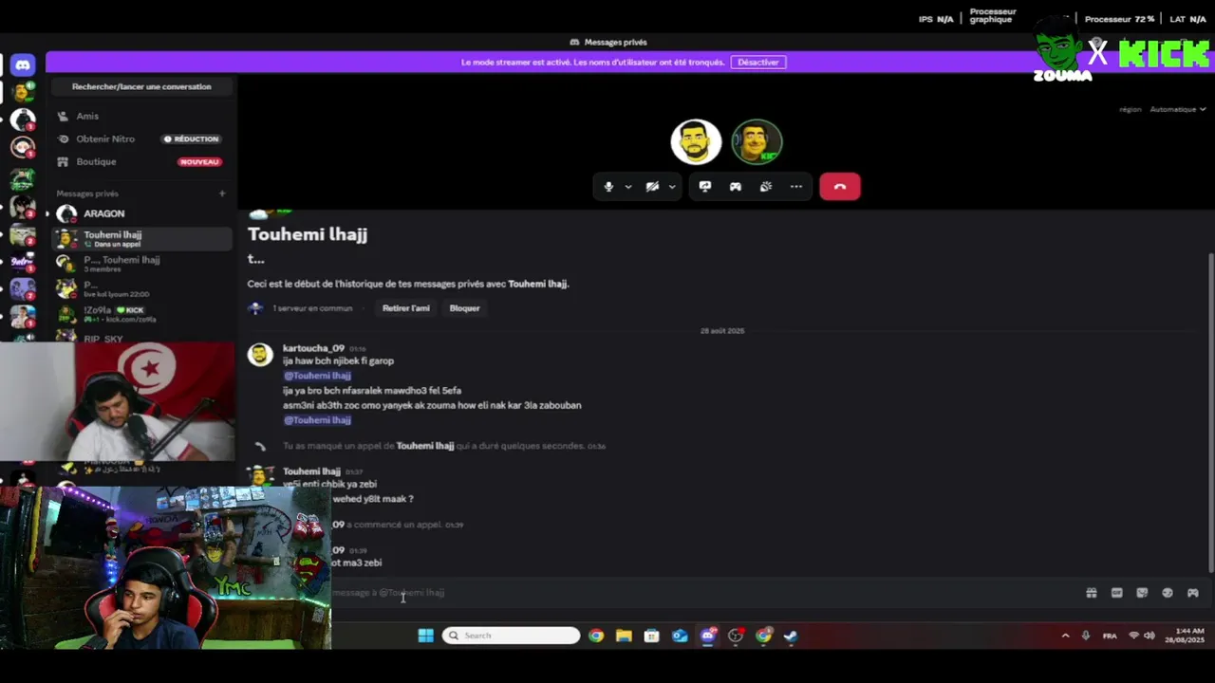Open Microsoft Store on taskbar
Viewport: 1215px width, 683px height.
tap(651, 636)
